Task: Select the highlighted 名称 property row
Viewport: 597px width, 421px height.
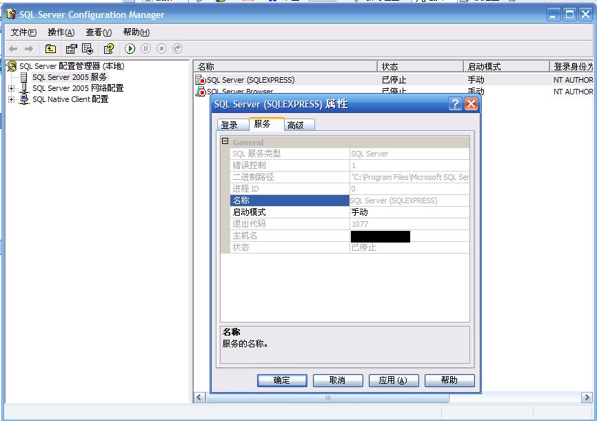Action: [350, 201]
